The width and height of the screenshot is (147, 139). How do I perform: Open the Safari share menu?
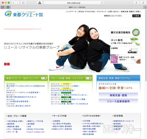tap(136, 3)
